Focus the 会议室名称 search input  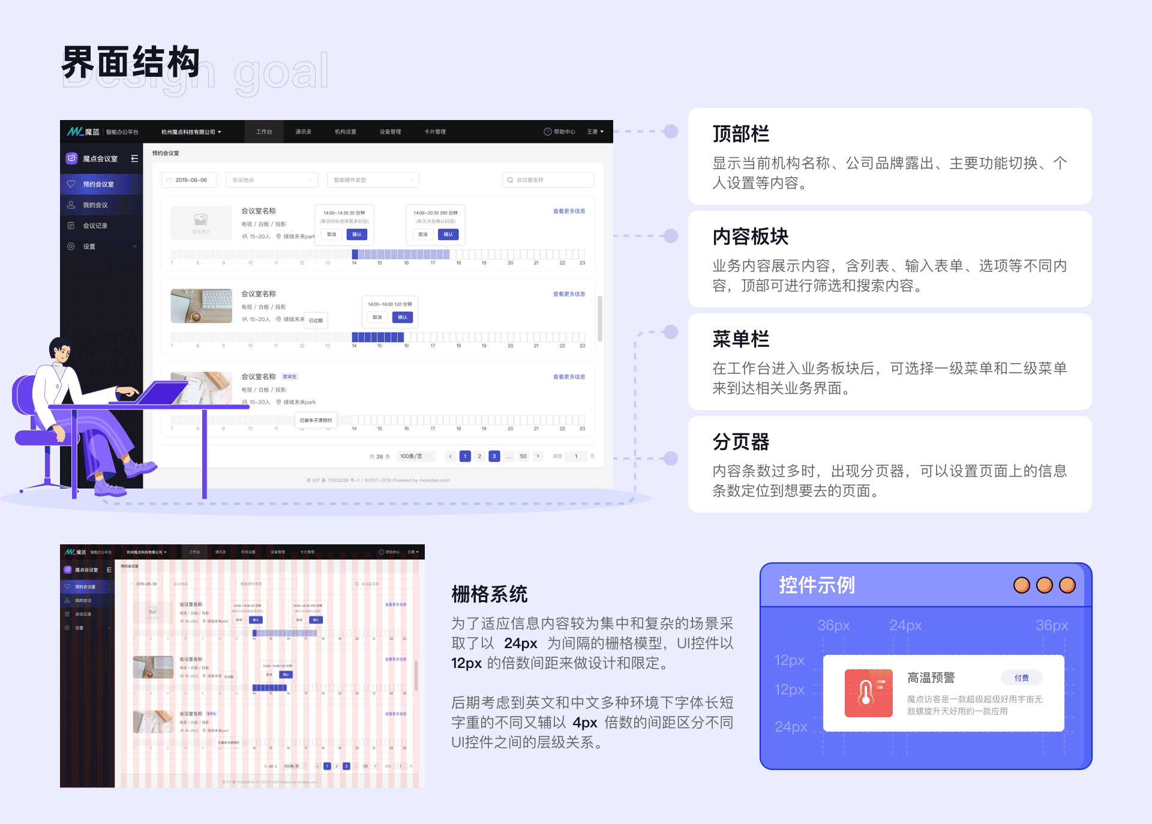[548, 180]
